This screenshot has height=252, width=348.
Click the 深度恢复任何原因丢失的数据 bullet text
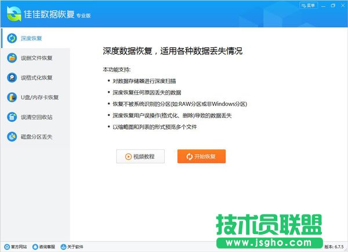tap(147, 93)
